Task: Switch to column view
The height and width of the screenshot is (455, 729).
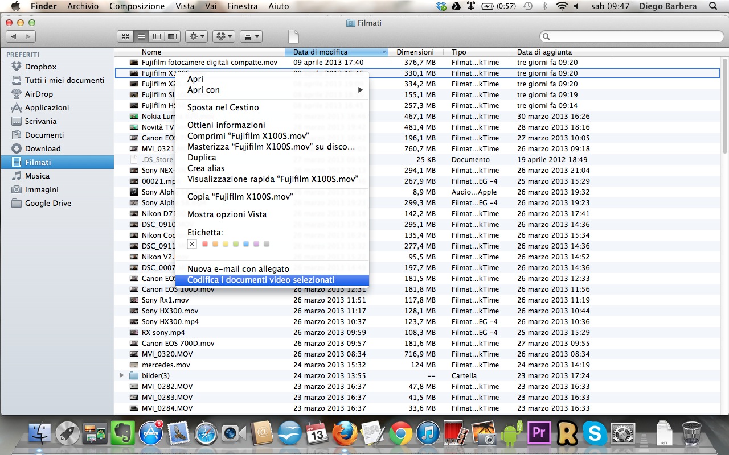Action: [x=157, y=36]
